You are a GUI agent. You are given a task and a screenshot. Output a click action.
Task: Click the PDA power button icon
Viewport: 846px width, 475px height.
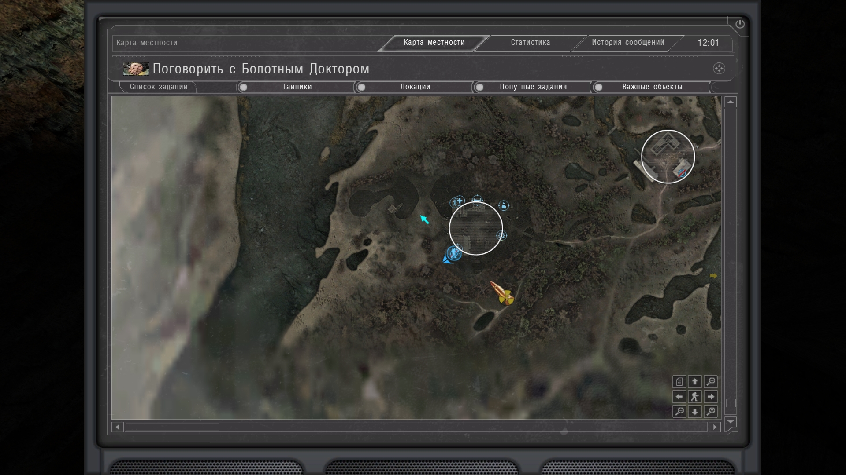740,24
